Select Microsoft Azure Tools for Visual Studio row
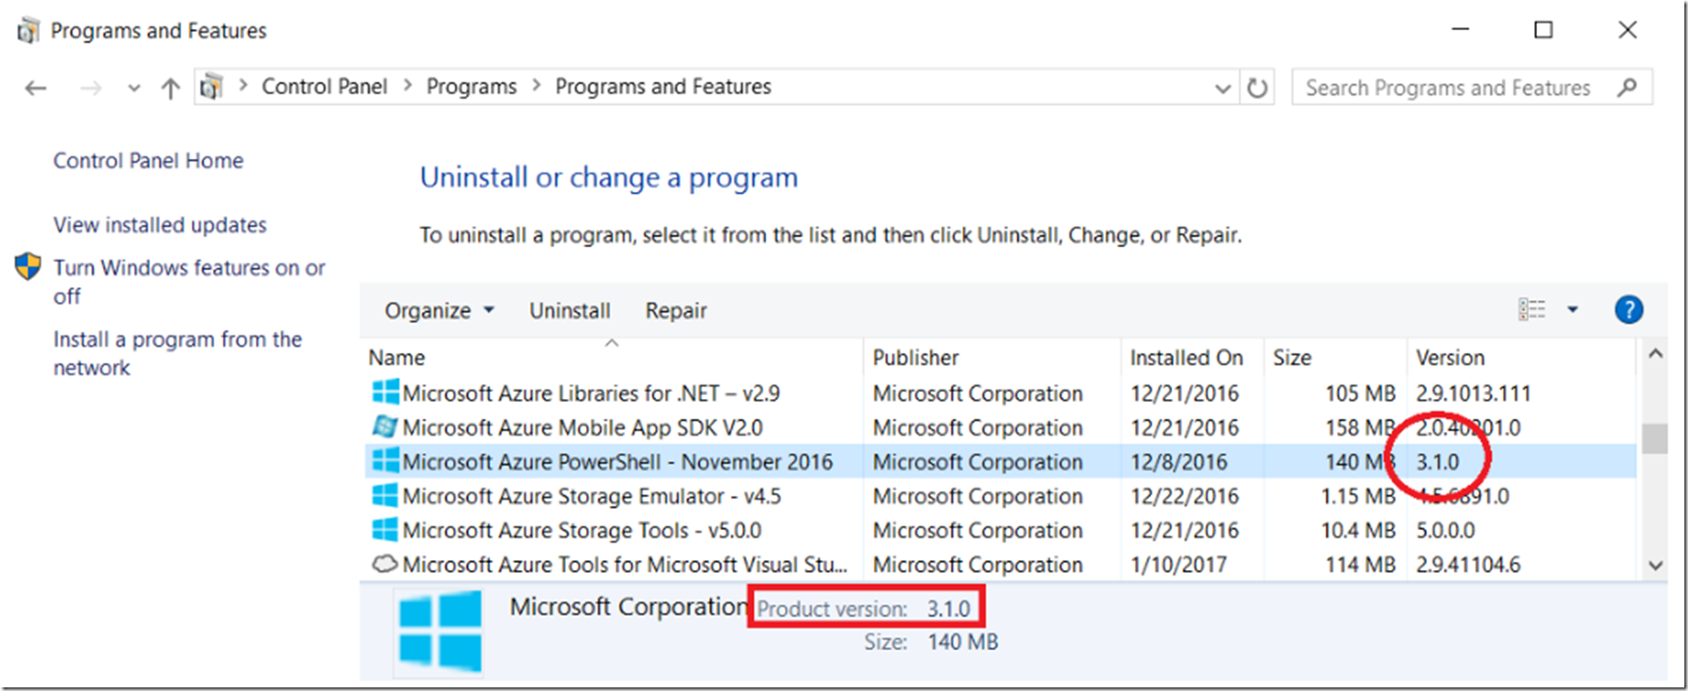The image size is (1688, 691). pyautogui.click(x=1001, y=565)
